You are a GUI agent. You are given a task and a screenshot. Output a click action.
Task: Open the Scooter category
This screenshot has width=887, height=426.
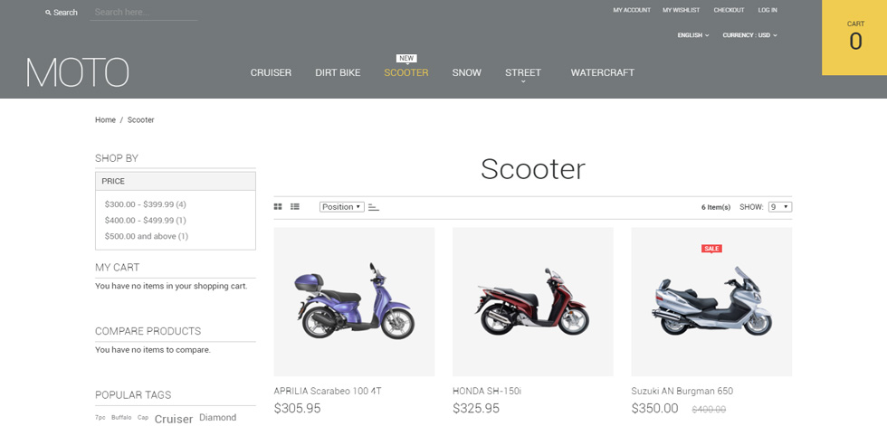(x=406, y=73)
